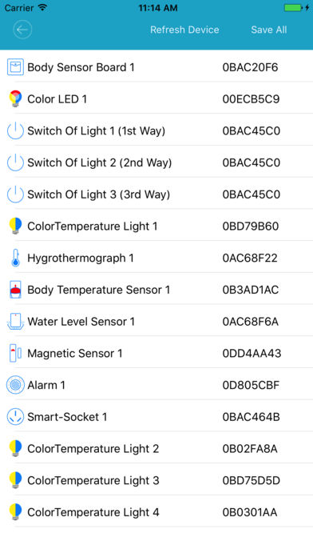The width and height of the screenshot is (313, 557).
Task: Open ColorTemperature Light 4 entry
Action: coord(156,512)
